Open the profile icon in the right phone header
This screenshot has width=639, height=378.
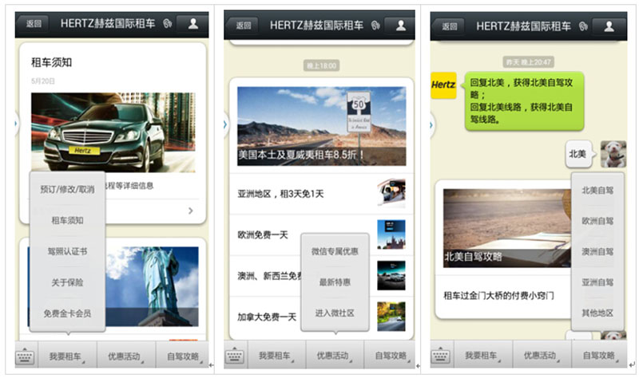(x=609, y=26)
